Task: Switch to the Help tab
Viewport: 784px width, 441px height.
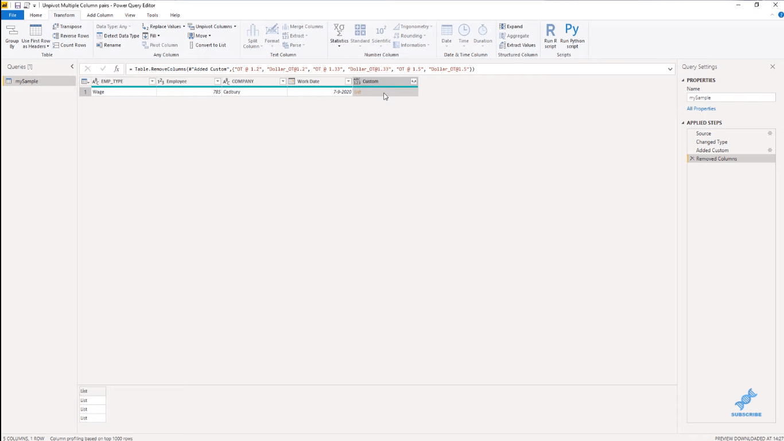Action: click(175, 15)
